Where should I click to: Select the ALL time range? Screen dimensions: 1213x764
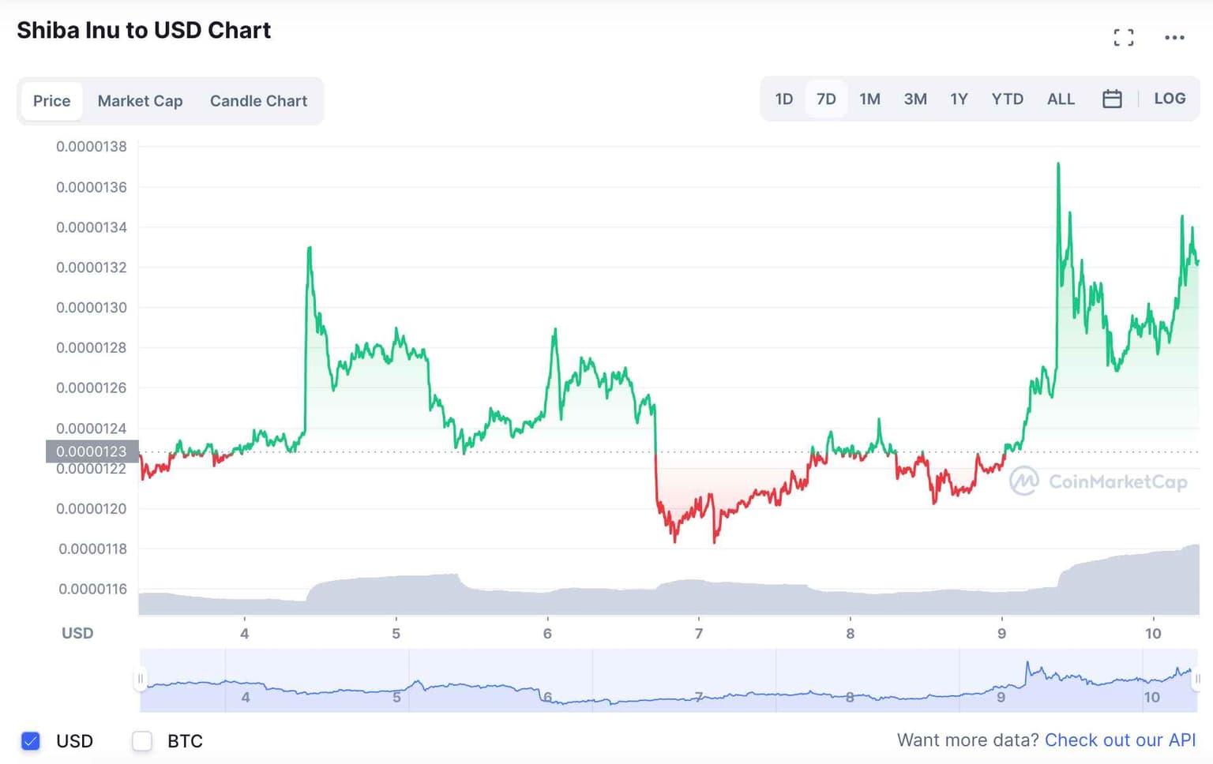click(x=1061, y=99)
